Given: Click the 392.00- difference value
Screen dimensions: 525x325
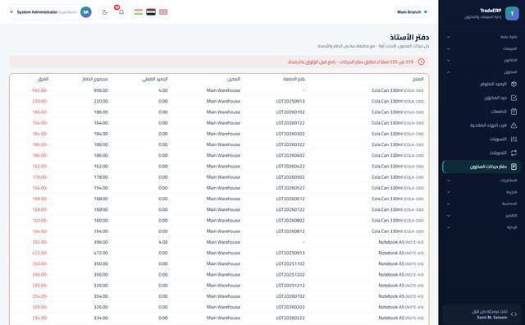Looking at the screenshot, I should click(x=40, y=242).
